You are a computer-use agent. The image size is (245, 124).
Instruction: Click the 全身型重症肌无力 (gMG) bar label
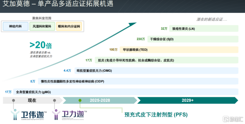33,92
